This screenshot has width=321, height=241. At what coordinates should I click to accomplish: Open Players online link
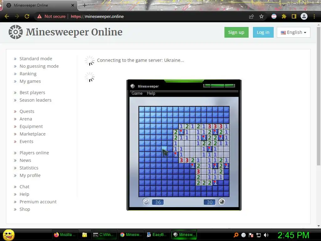pos(34,153)
